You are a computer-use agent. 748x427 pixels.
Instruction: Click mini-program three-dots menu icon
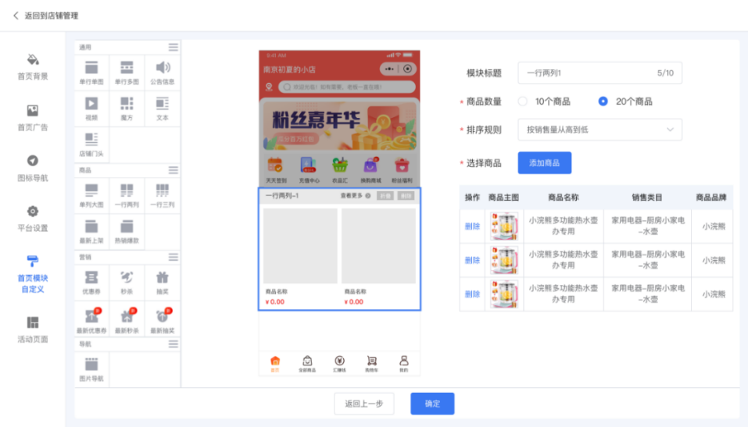coord(389,69)
